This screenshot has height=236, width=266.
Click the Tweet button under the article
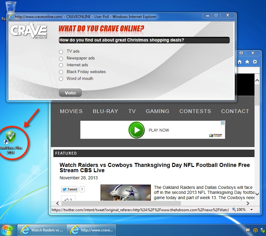tap(70, 189)
